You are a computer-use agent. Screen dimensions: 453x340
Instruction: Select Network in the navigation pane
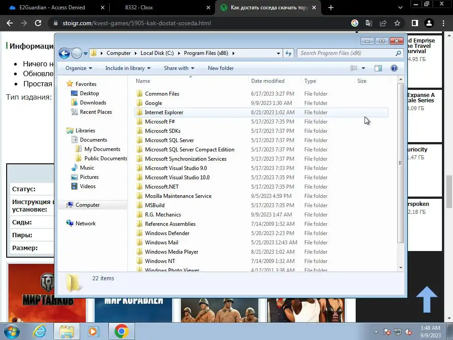click(85, 224)
